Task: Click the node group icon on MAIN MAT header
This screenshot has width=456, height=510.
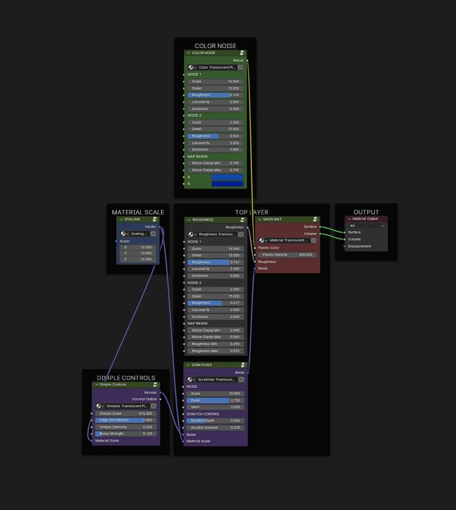Action: 315,219
